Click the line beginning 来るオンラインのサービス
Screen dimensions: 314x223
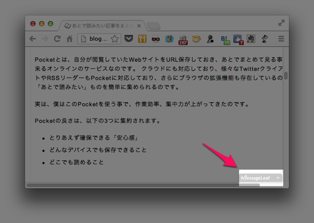coord(158,69)
